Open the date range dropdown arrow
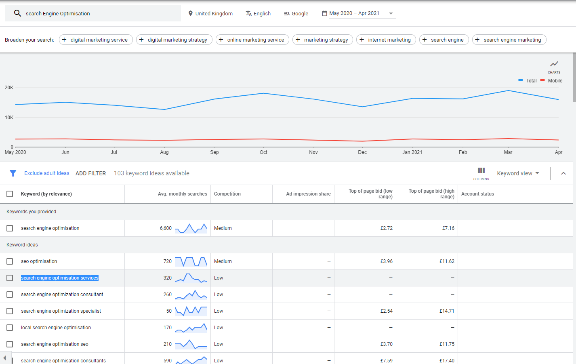576x364 pixels. (391, 13)
